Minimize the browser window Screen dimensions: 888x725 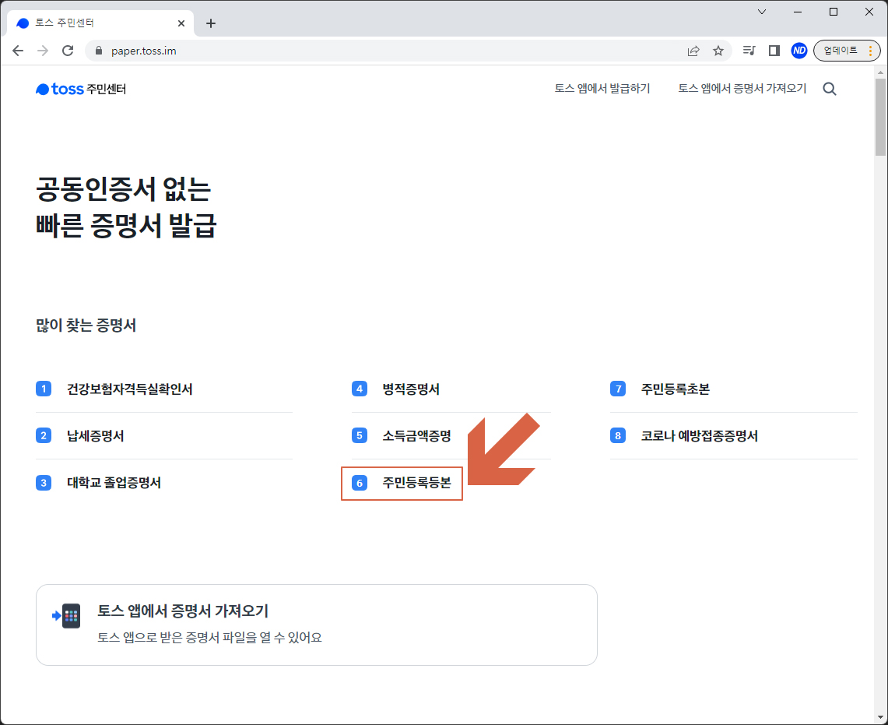click(x=798, y=12)
